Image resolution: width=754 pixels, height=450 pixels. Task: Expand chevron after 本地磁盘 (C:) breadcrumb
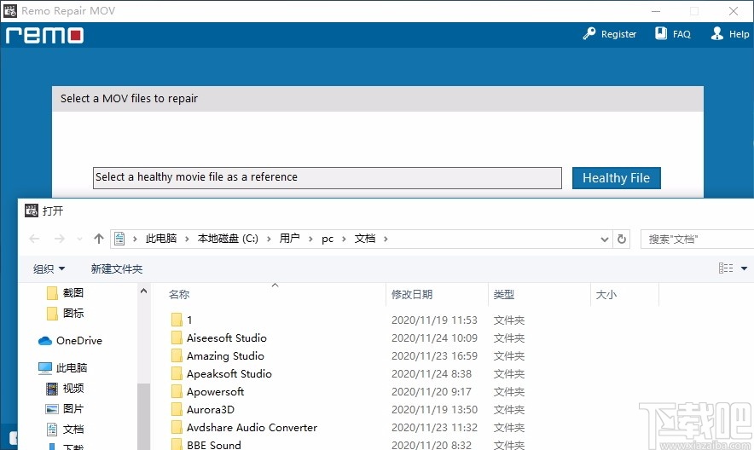click(x=269, y=239)
